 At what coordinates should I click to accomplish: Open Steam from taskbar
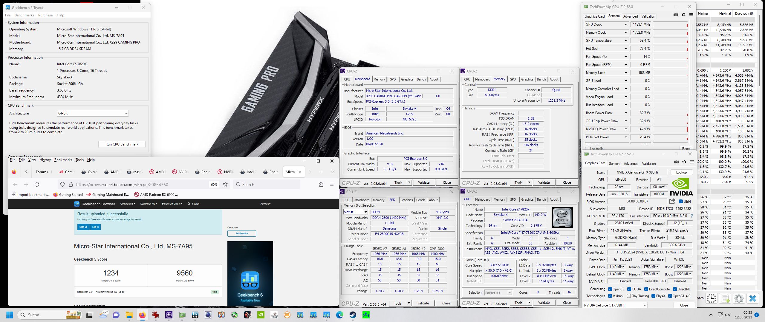click(x=353, y=315)
